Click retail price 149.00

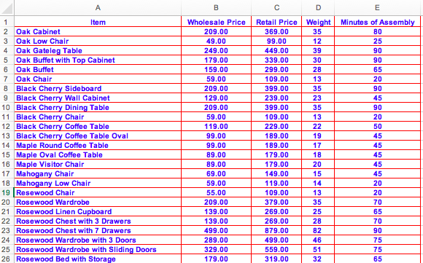point(276,174)
